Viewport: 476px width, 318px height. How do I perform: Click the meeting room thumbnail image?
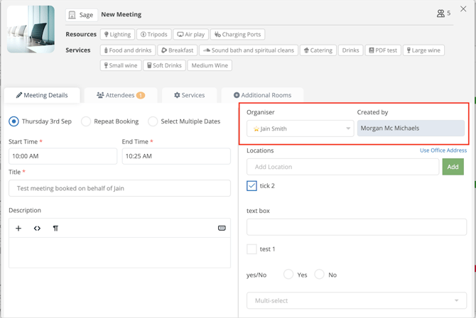pos(31,29)
